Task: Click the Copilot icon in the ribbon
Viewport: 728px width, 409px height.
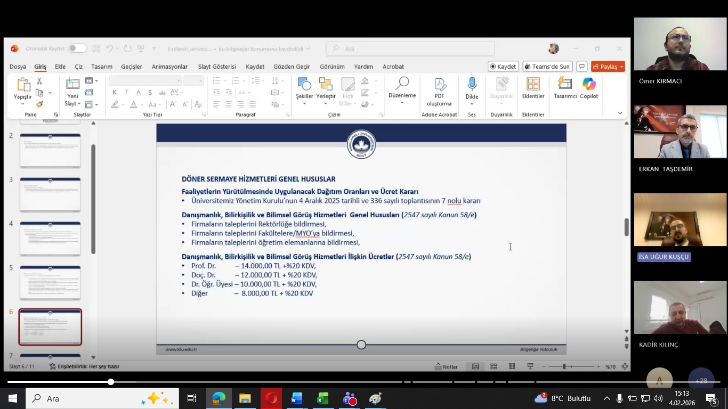Action: (589, 85)
